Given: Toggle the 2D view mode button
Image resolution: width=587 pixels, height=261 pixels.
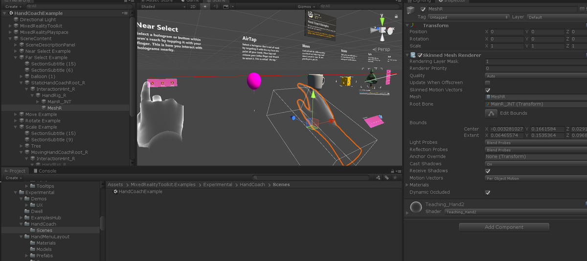Looking at the screenshot, I should pyautogui.click(x=193, y=7).
